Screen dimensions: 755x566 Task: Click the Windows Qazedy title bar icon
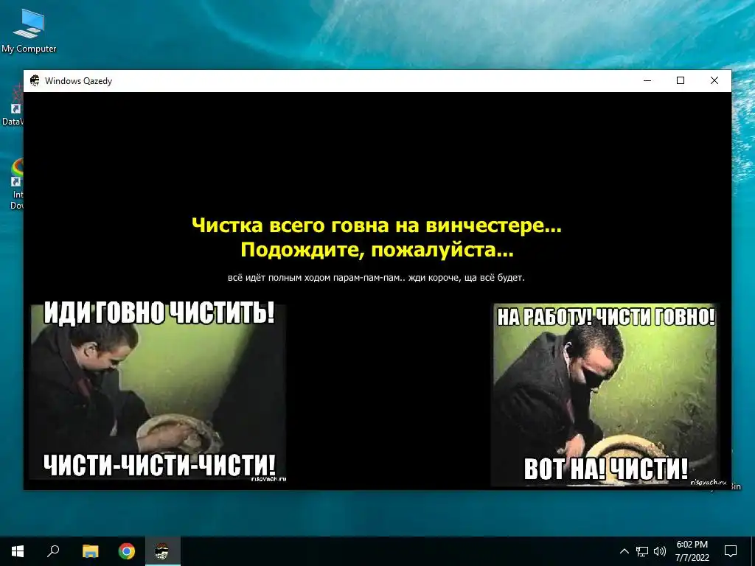tap(35, 80)
